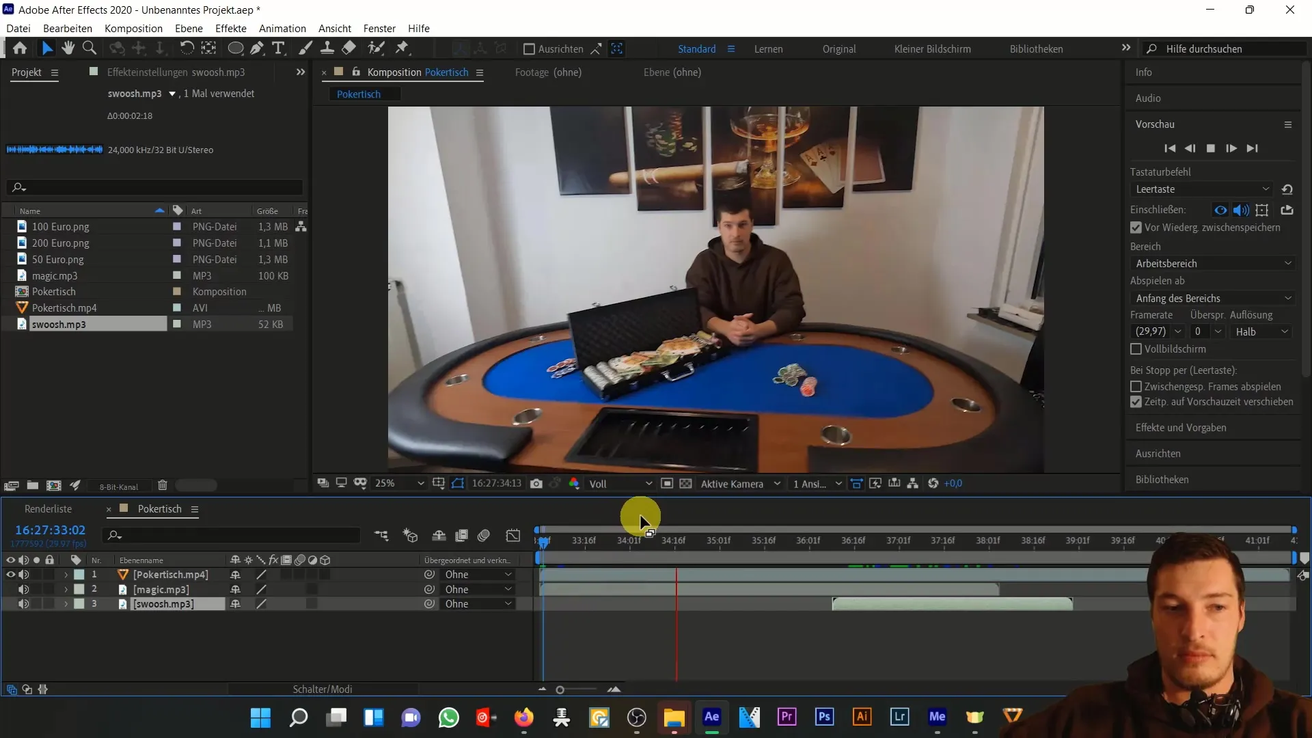Open the Aktive Kamera view dropdown

(739, 483)
